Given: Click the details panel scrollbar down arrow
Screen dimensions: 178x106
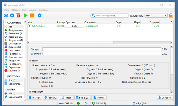Looking at the screenshot, I should (172, 93).
